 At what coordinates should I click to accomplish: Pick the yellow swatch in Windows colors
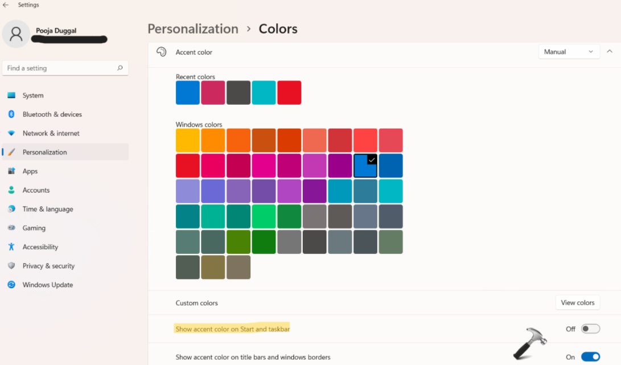188,141
